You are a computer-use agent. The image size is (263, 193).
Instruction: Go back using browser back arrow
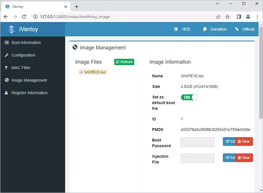(6, 17)
